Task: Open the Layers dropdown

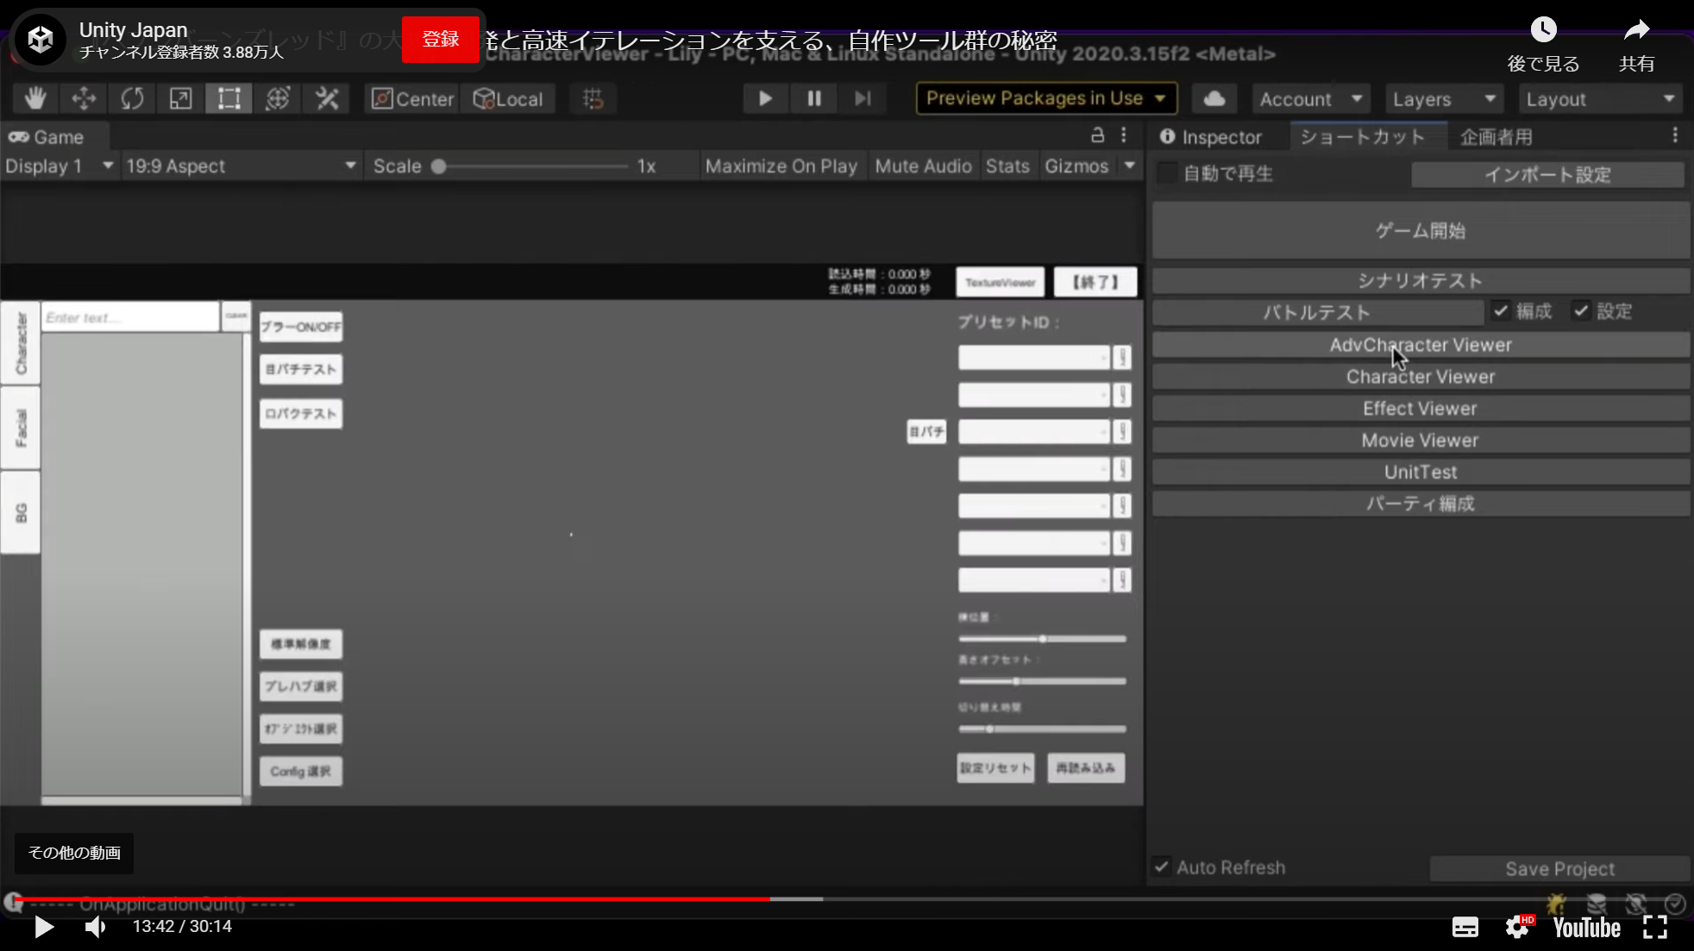Action: coord(1444,99)
